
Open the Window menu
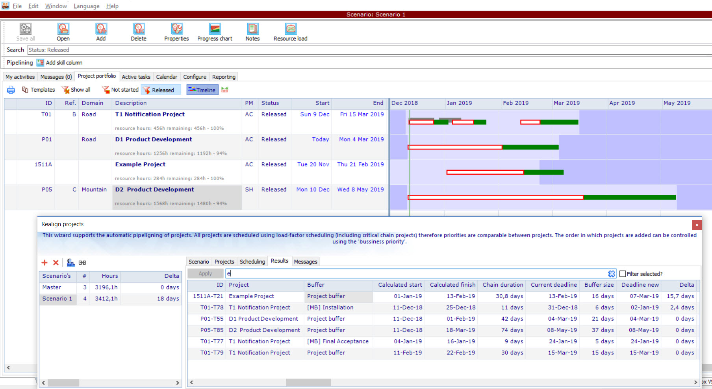(56, 6)
